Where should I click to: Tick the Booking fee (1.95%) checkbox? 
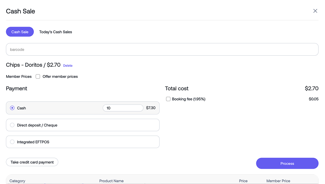tap(168, 99)
